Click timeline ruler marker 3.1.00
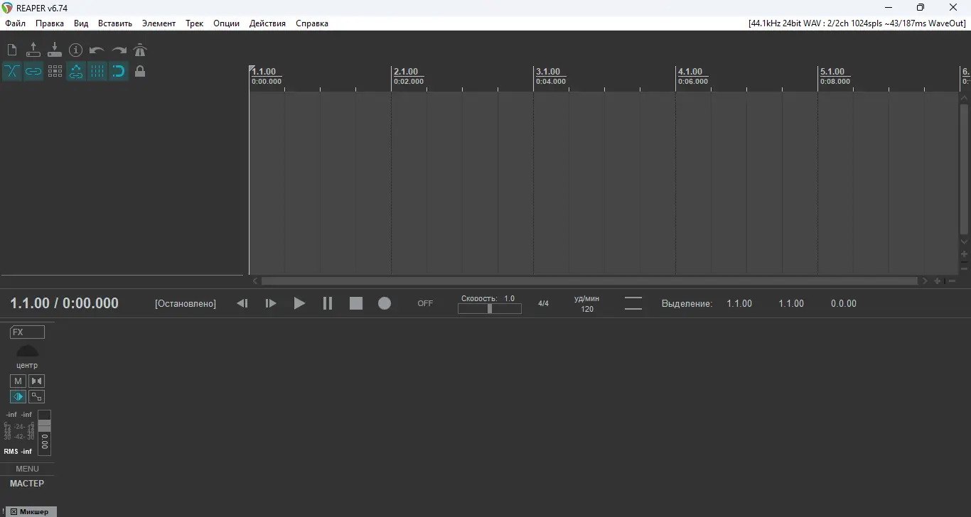 (x=548, y=72)
